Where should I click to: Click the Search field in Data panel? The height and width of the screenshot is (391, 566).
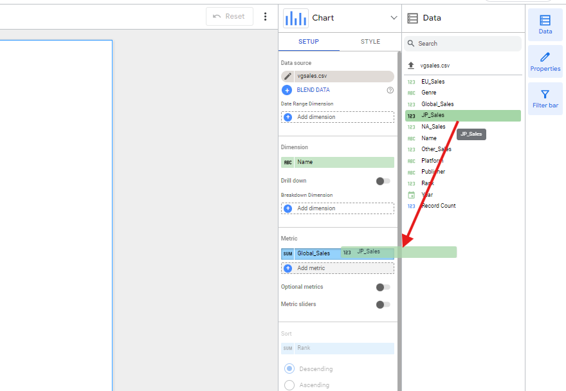point(466,44)
